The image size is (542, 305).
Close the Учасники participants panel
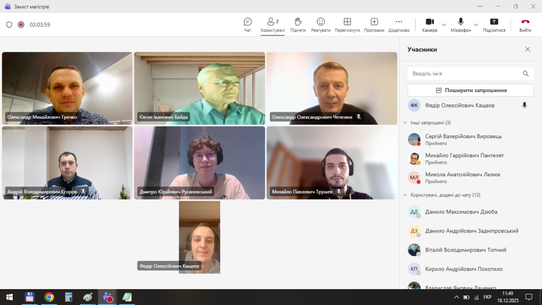(528, 49)
